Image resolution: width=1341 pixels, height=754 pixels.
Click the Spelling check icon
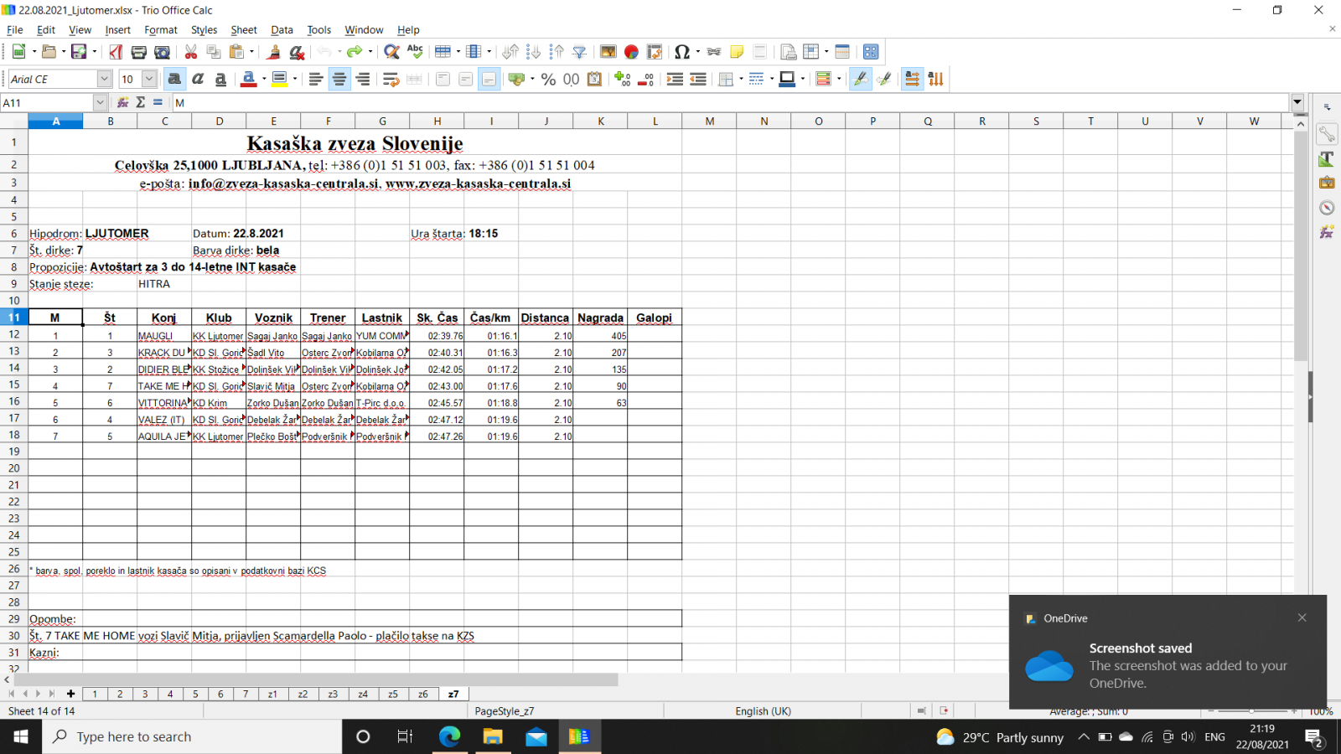415,52
